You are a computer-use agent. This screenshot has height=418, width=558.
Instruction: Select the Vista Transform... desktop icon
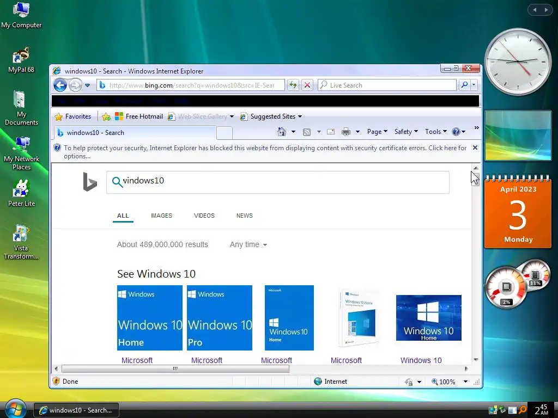(x=21, y=242)
